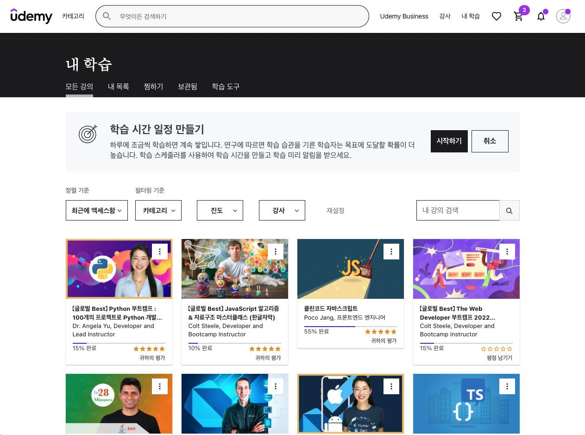Open 클린코드 자바스크립트 course thumbnail
Screen dimensions: 585x435
point(351,269)
